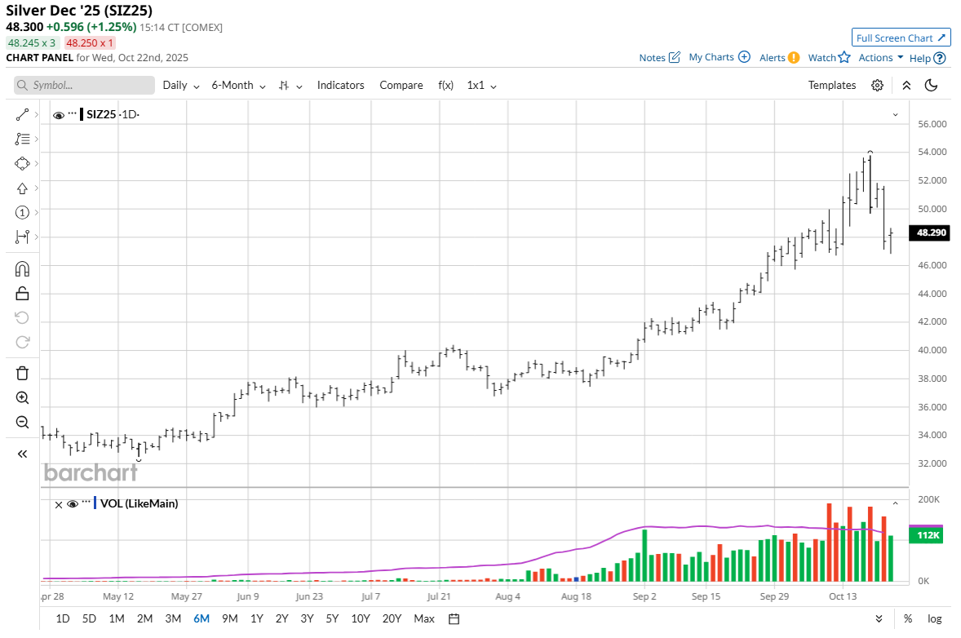Toggle the drawings lock icon
Screen dimensions: 961x638
pos(22,294)
